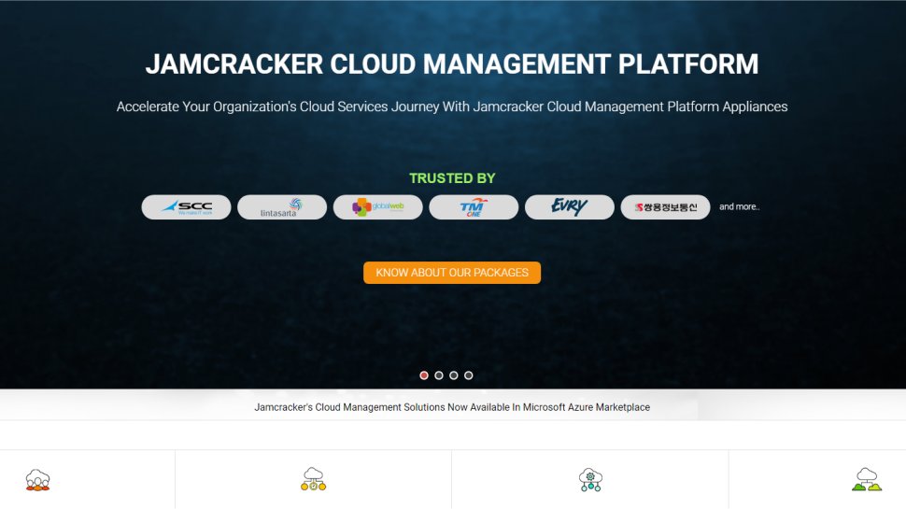Click the gear cloud network icon
906x509 pixels.
click(x=590, y=479)
